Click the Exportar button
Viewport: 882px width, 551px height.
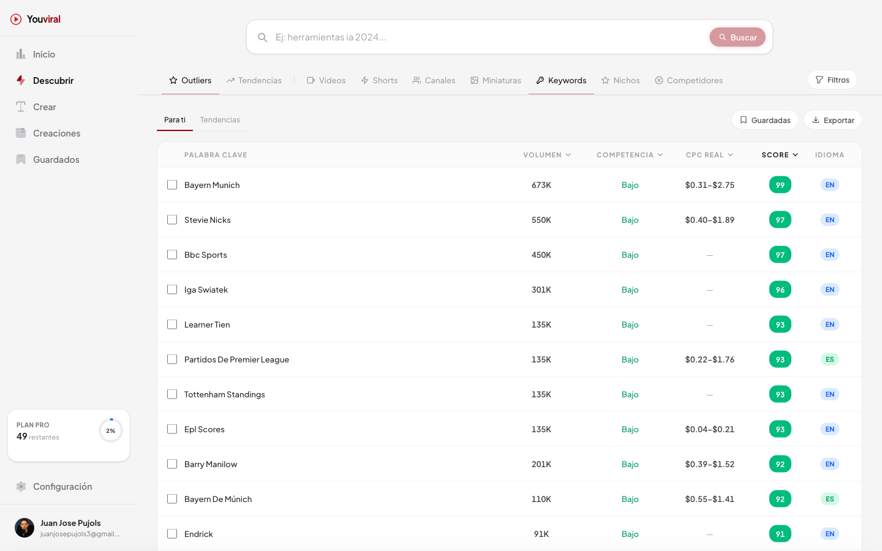[x=833, y=120]
